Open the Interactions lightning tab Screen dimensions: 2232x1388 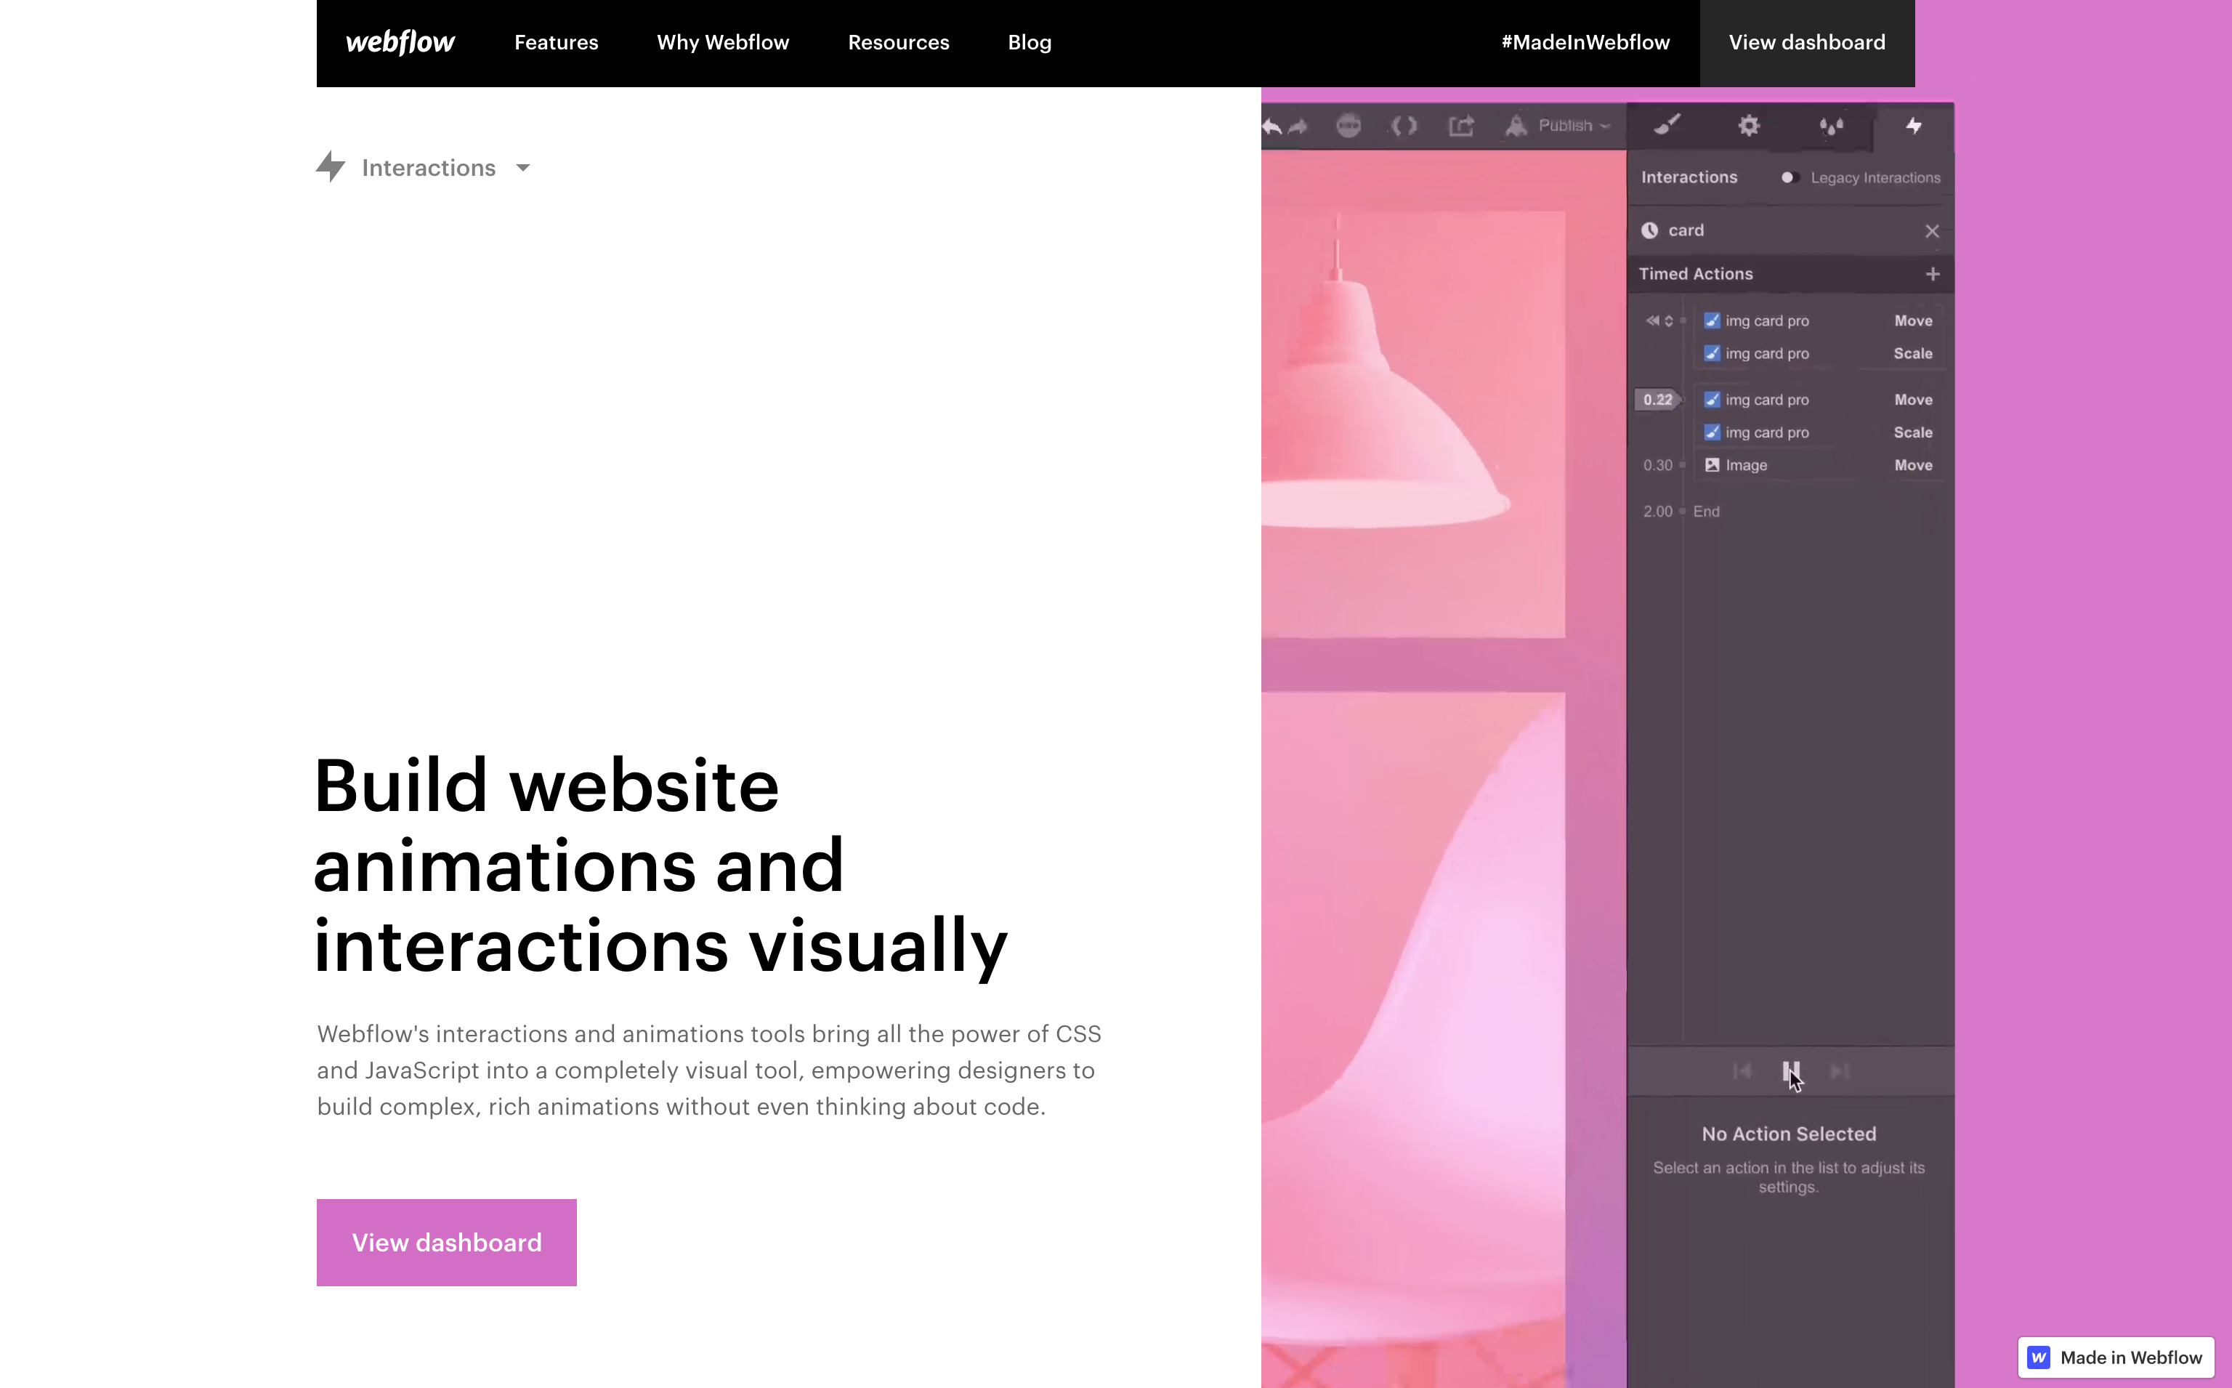1914,126
